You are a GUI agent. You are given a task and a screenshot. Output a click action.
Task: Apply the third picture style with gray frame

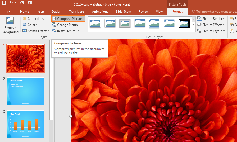click(x=125, y=23)
